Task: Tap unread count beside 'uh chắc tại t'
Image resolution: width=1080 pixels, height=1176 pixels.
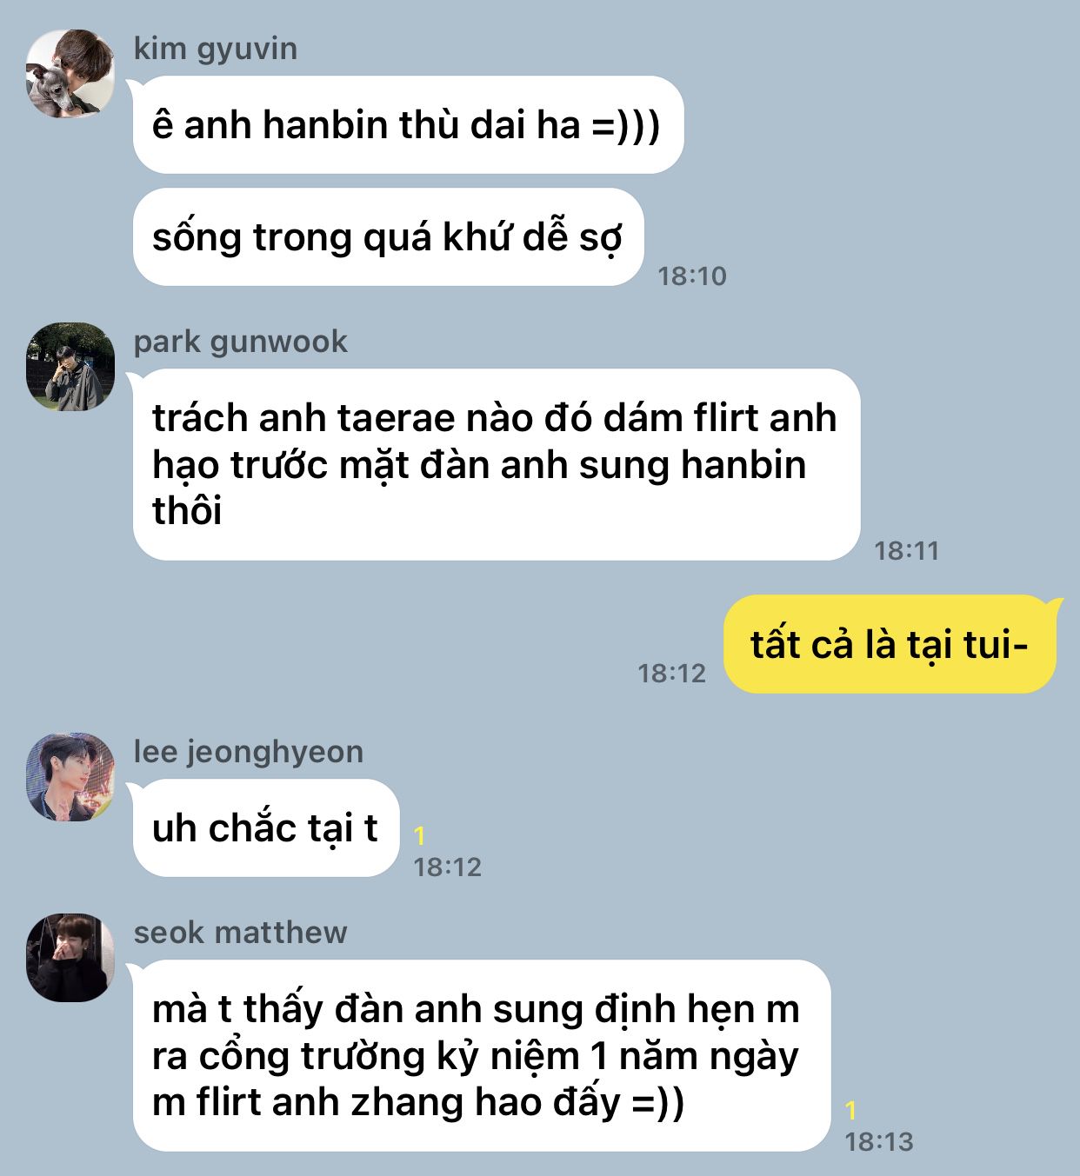Action: point(420,836)
